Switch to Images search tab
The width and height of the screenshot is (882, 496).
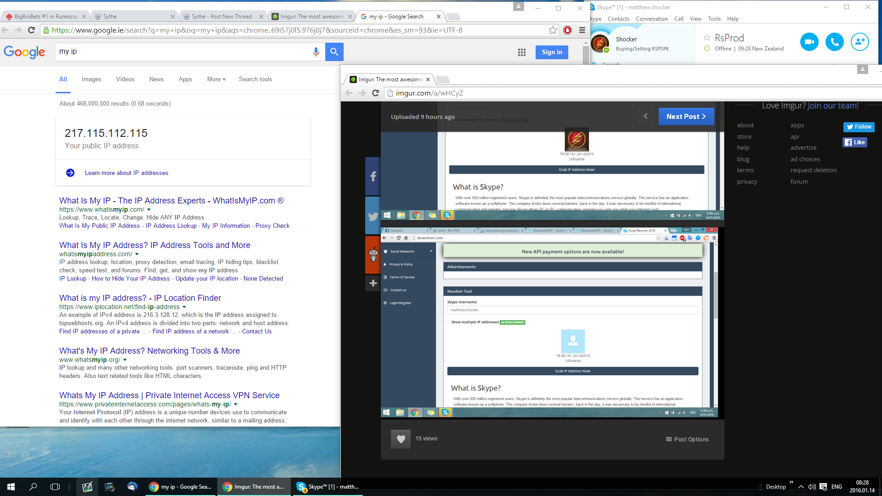click(x=91, y=79)
